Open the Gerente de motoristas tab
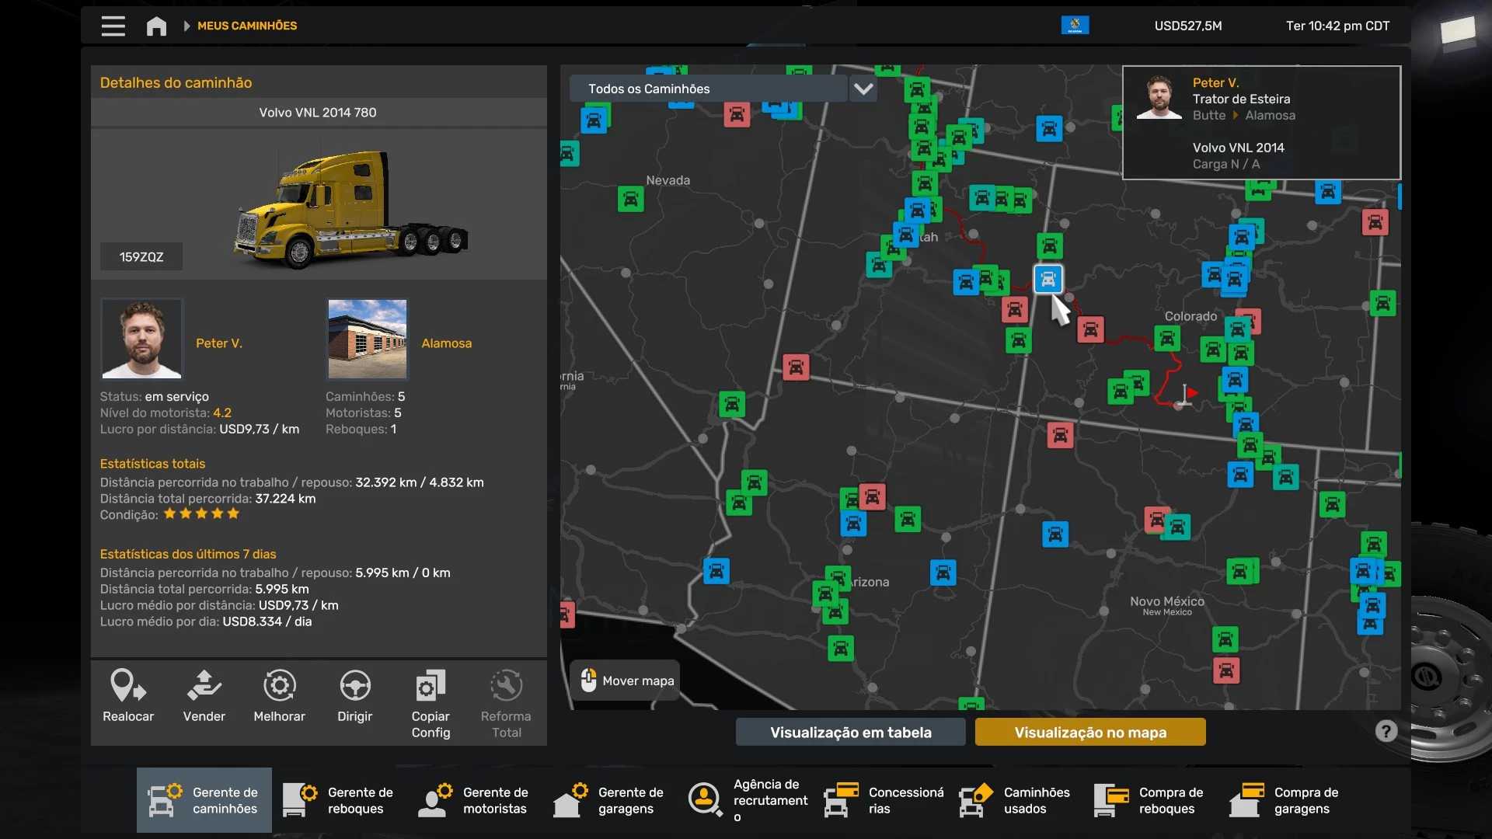Screen dimensions: 1492x839 (475, 800)
